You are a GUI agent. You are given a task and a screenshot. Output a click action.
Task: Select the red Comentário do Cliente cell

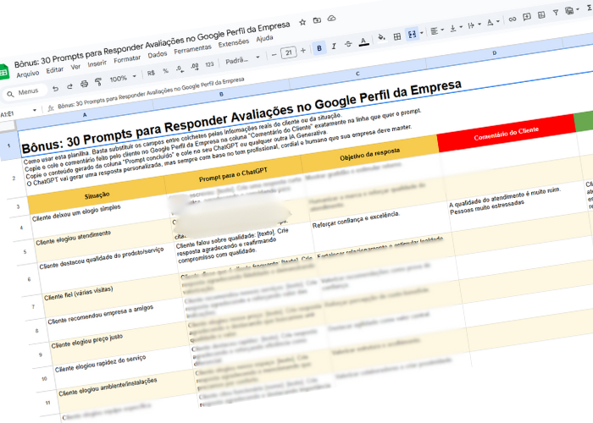coord(506,134)
